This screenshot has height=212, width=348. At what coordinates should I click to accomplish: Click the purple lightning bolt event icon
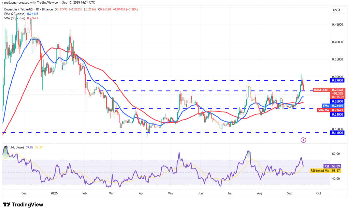(303, 140)
